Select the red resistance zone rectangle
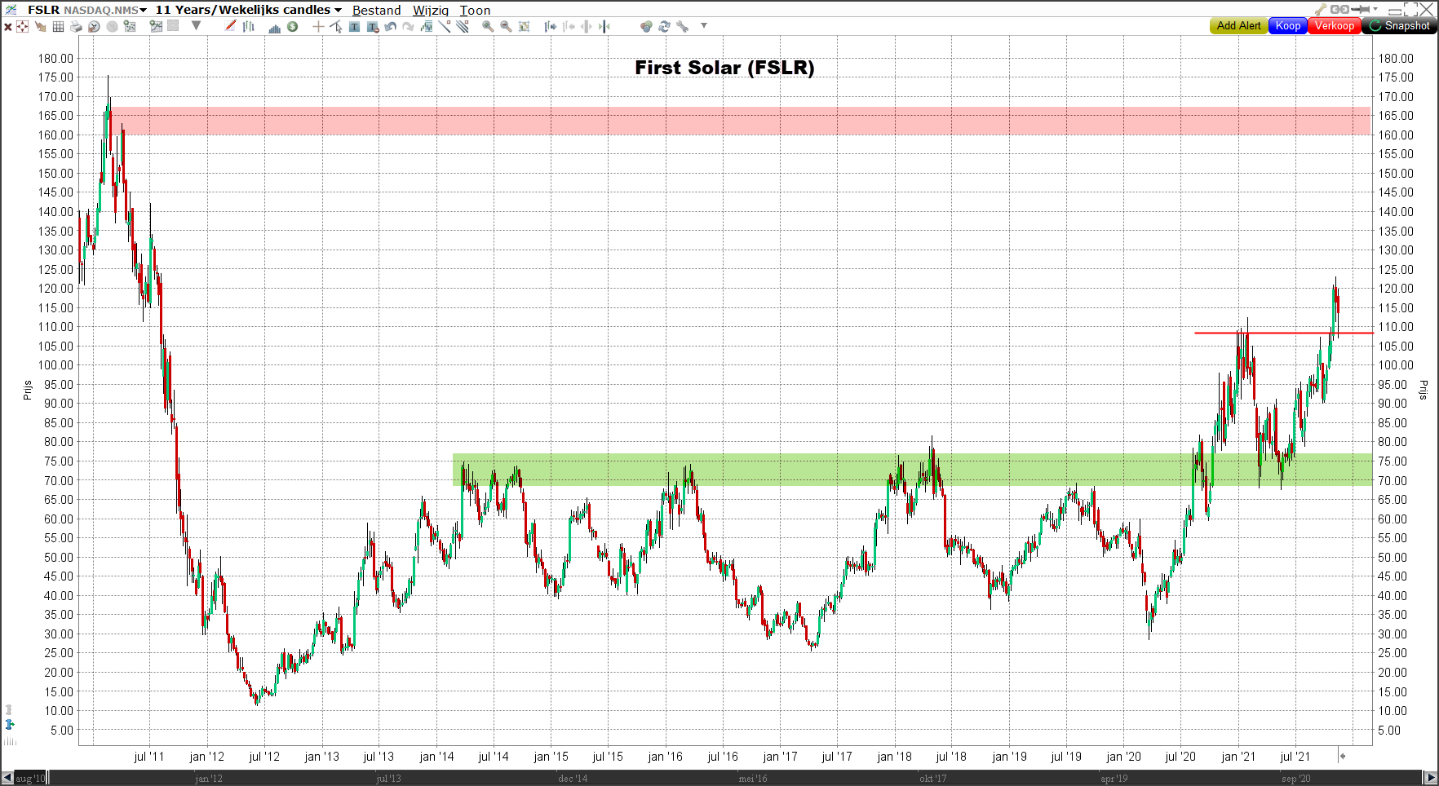Viewport: 1439px width, 786px height. pos(740,121)
